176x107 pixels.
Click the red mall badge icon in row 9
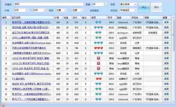coord(99,63)
